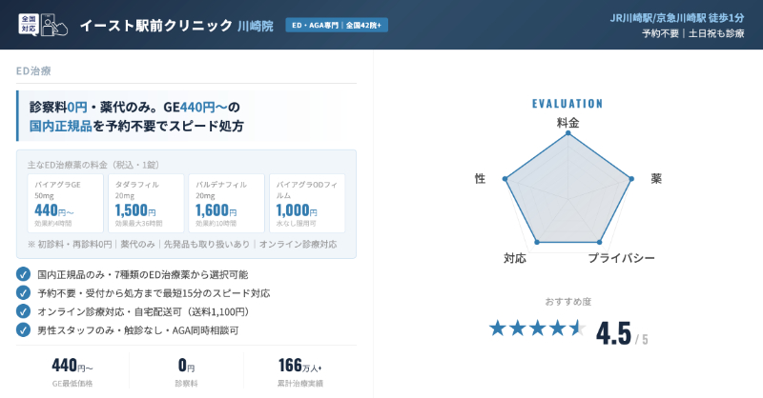Click the first blue checkmark icon 国内正規品のみ
The width and height of the screenshot is (763, 398).
point(24,274)
